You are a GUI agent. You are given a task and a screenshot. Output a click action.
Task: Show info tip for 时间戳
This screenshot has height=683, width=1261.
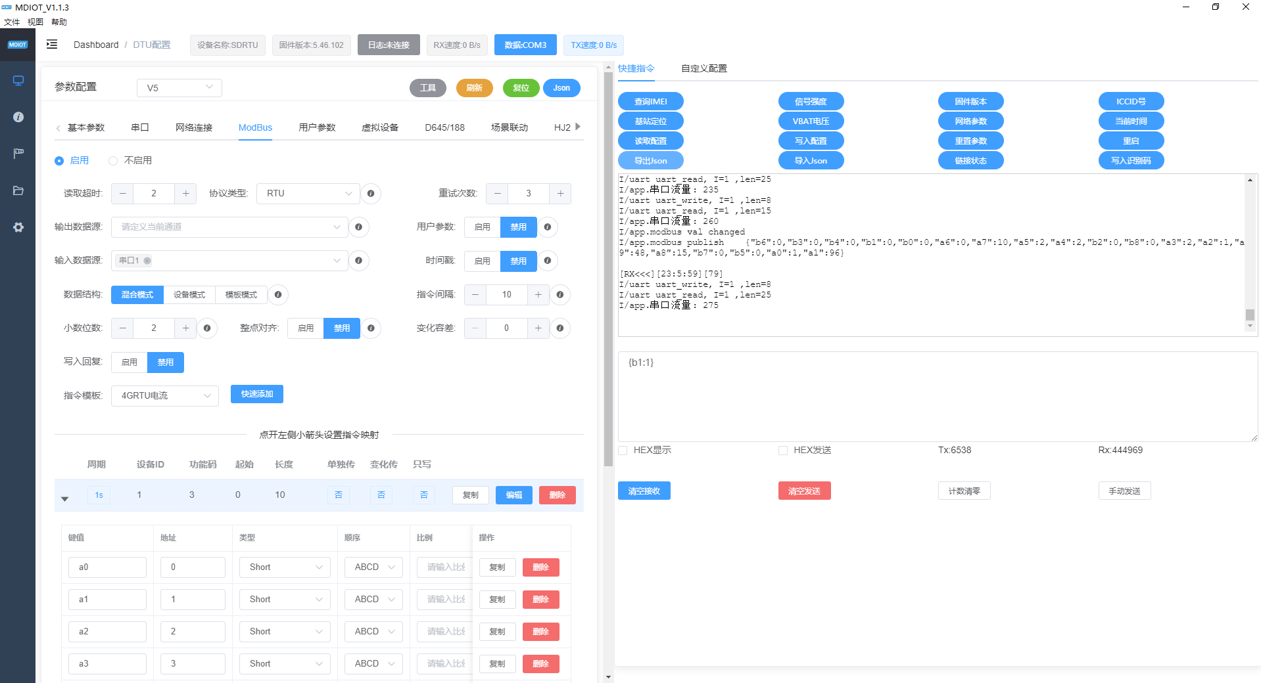[548, 261]
